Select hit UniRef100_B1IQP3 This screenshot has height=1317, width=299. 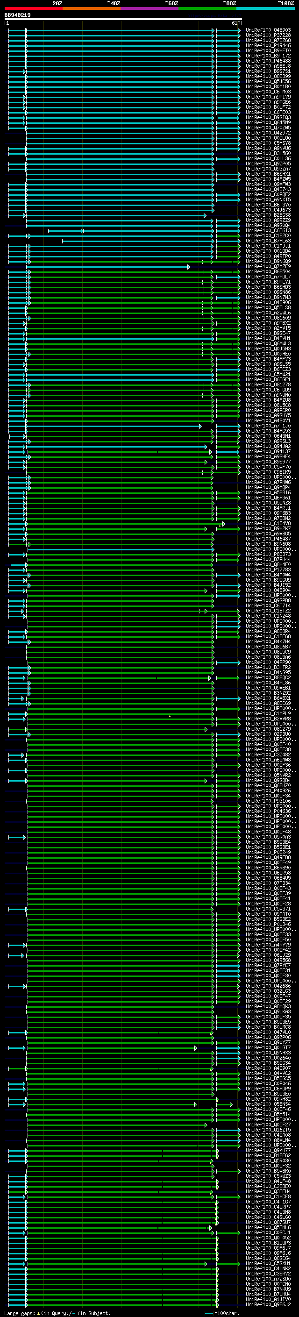(268, 1243)
